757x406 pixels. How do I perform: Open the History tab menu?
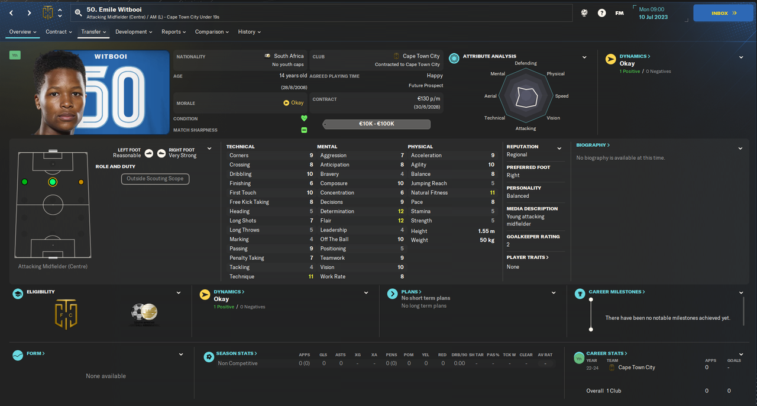[x=250, y=32]
